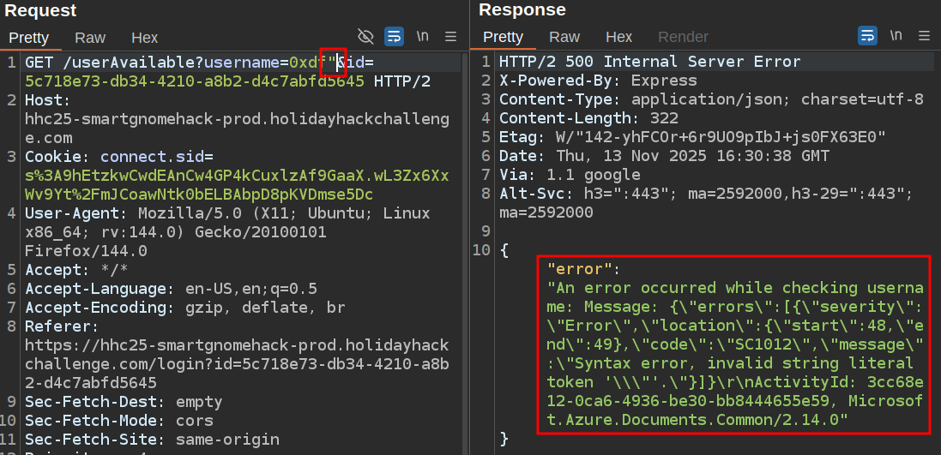
Task: Click the "error" key in the JSON response body
Action: [580, 269]
